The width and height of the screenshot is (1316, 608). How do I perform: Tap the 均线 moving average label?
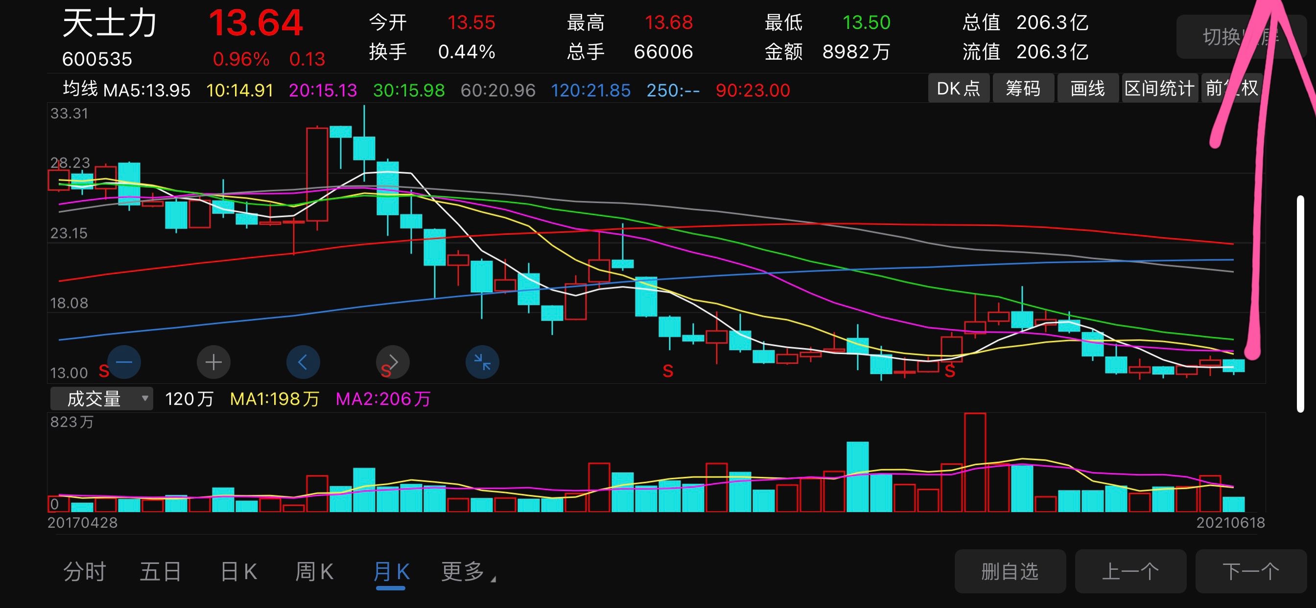tap(80, 89)
